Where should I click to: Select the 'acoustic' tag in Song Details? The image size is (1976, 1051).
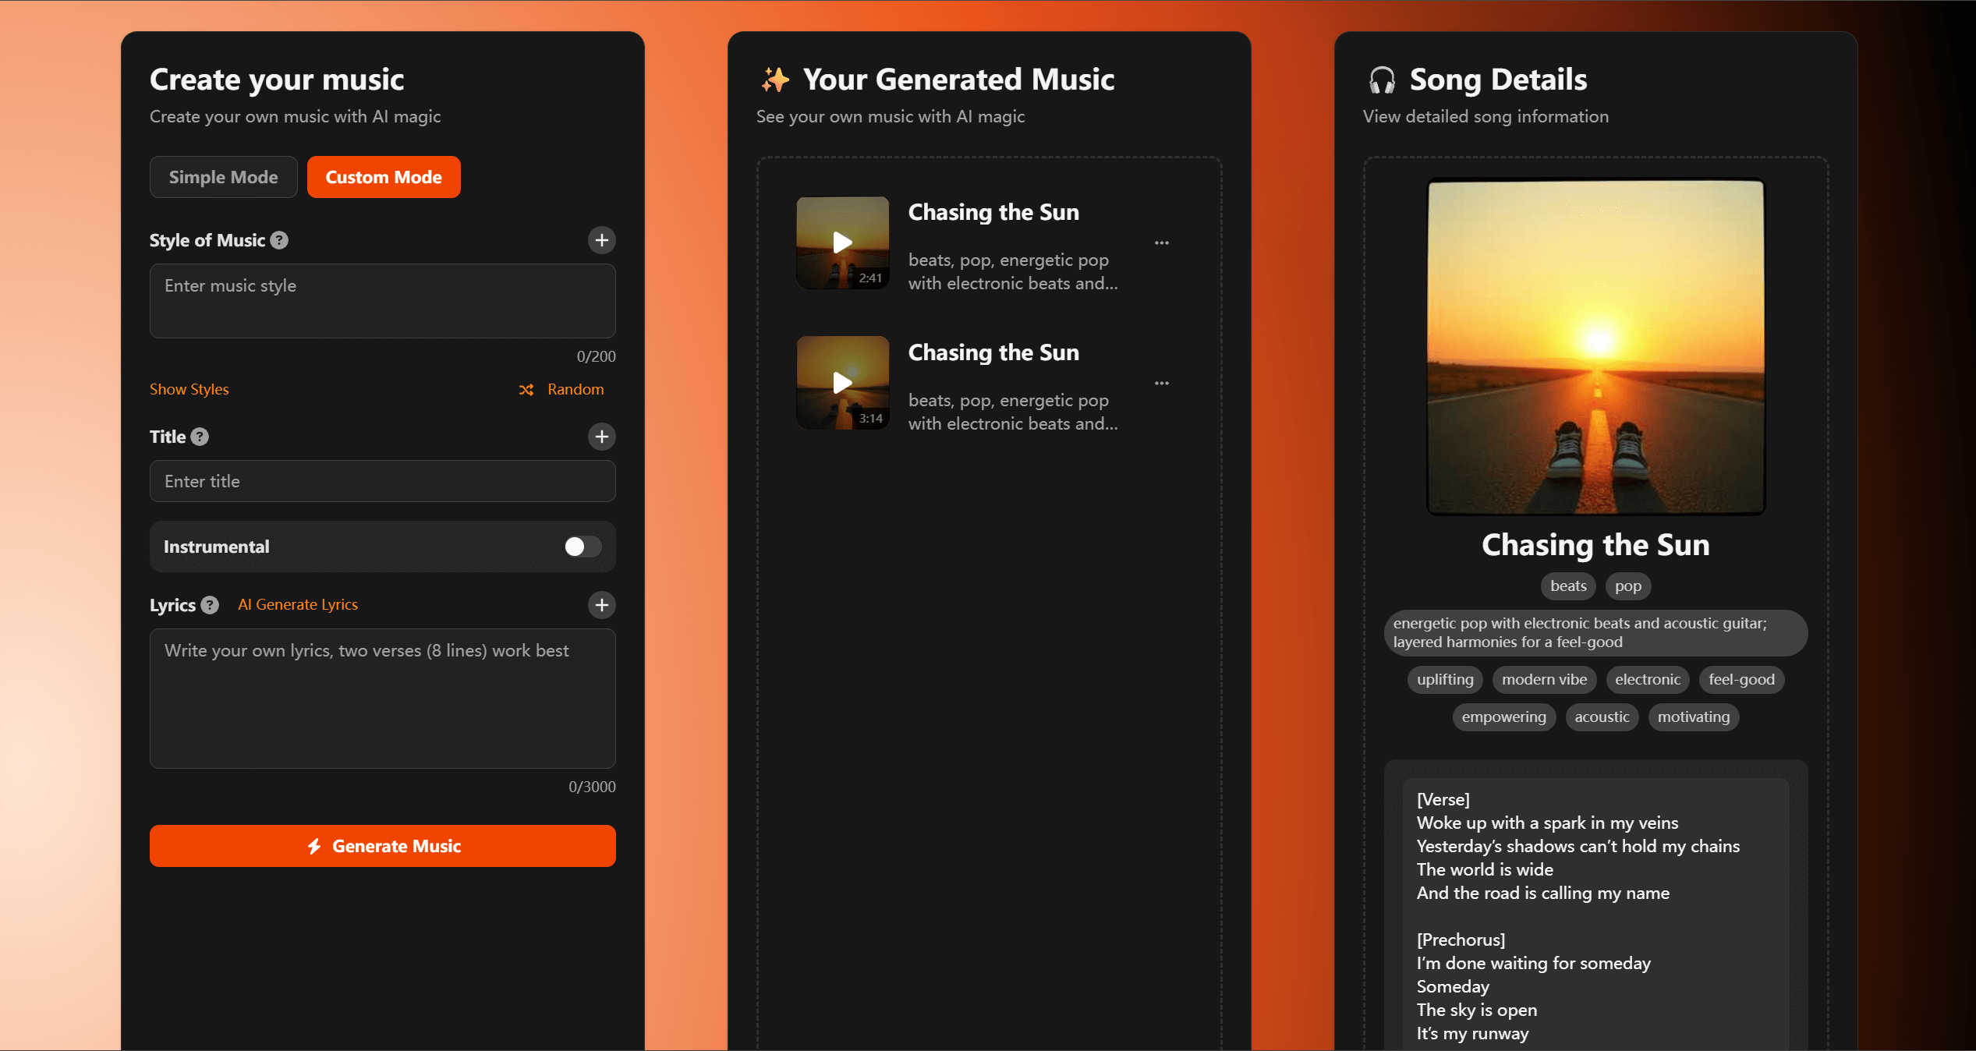[x=1602, y=717]
